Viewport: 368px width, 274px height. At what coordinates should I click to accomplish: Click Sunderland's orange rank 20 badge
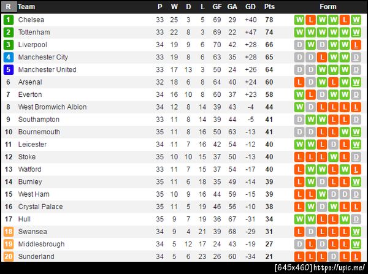point(9,256)
